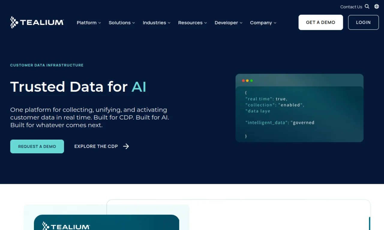This screenshot has height=230, width=384.
Task: Click the "collection": "enabled" code line
Action: (x=275, y=105)
